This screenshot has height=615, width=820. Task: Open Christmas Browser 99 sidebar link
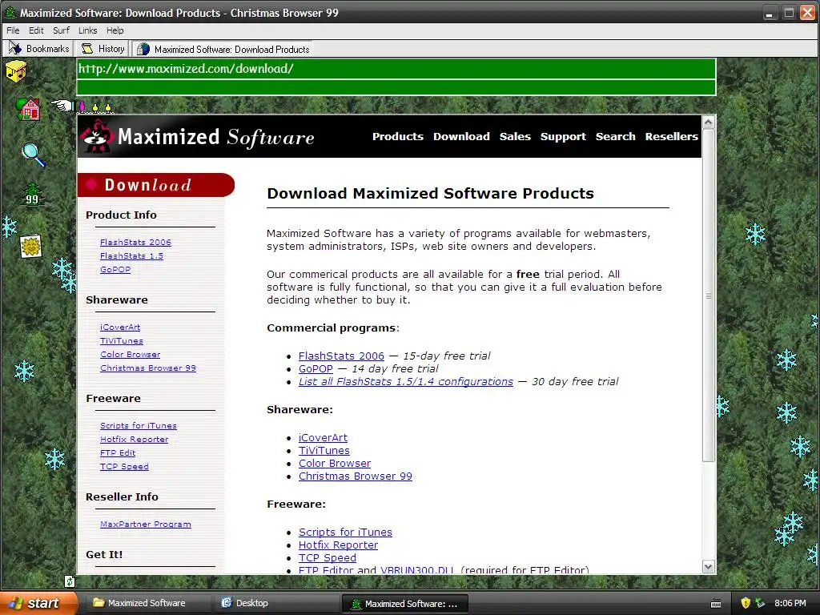[x=148, y=368]
